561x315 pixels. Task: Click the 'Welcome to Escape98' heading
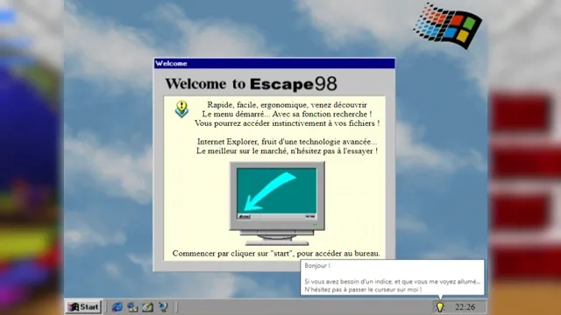point(251,84)
